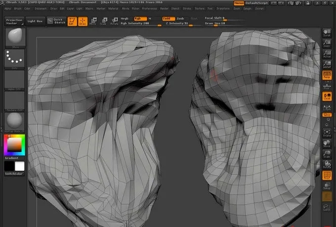Enable the Zadd sculpting mode

pyautogui.click(x=168, y=18)
